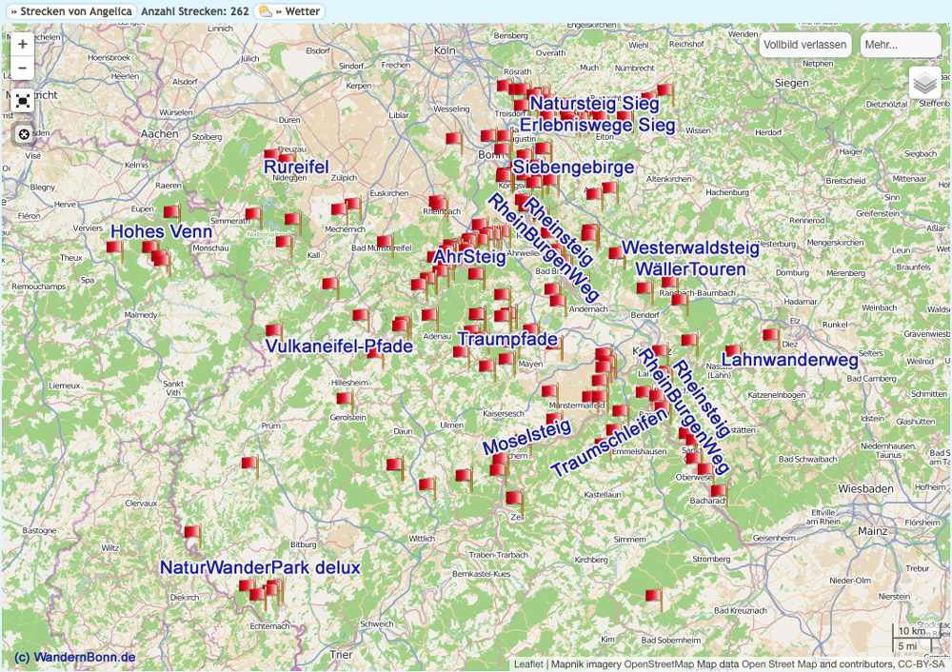Screen dimensions: 952x672
Task: Zoom out of the map
Action: click(x=23, y=68)
